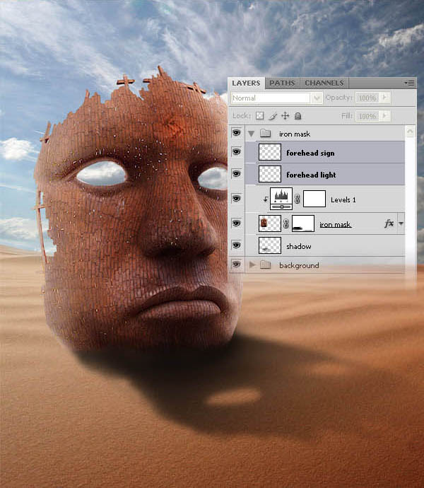Select the 'background' group name

click(299, 265)
